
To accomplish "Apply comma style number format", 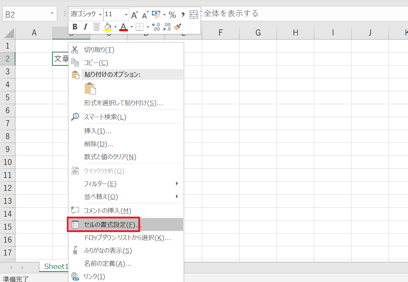I will [183, 15].
